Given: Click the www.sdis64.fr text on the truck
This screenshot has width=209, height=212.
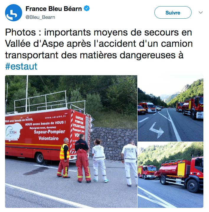Looking at the screenshot, I should click(x=55, y=117).
